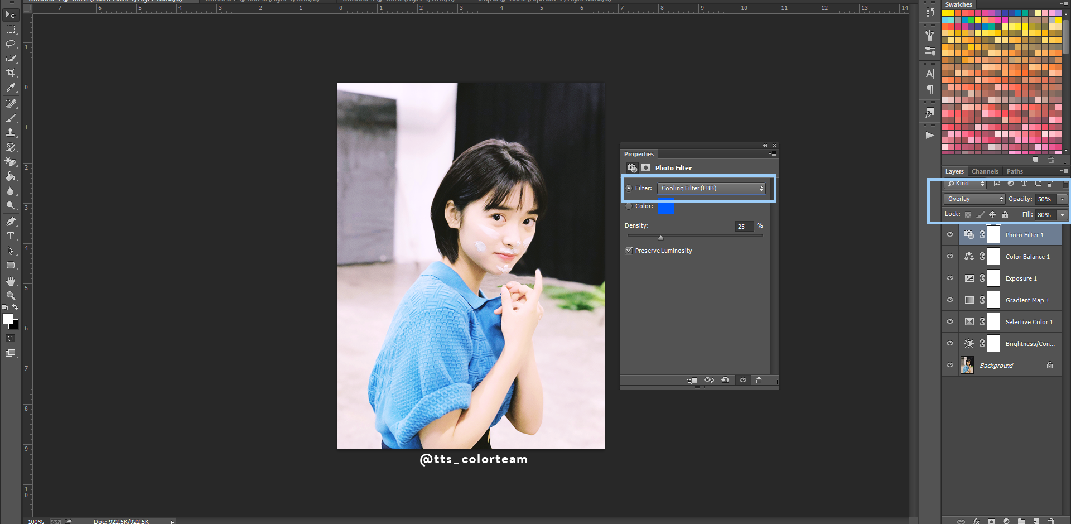Select the Move tool

(11, 15)
